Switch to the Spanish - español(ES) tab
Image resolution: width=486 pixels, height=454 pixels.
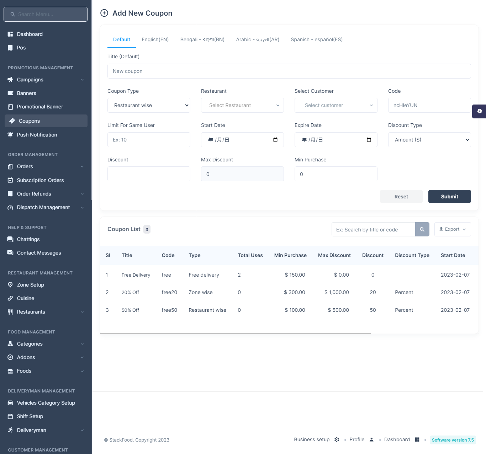317,39
